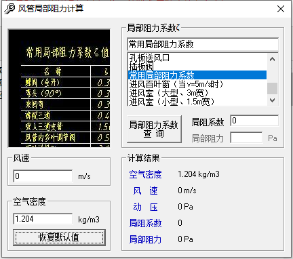The image size is (293, 259).
Task: Click the coefficient table preview image
Action: click(59, 88)
